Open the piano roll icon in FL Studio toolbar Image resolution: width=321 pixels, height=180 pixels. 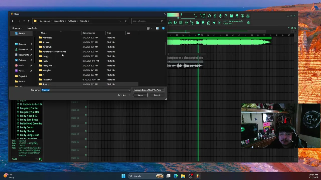(175, 23)
